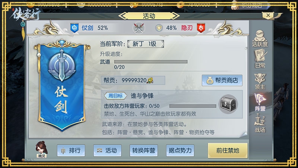Image resolution: width=298 pixels, height=168 pixels.
Task: Click the 周目标 weekly goal tag
Action: click(115, 96)
